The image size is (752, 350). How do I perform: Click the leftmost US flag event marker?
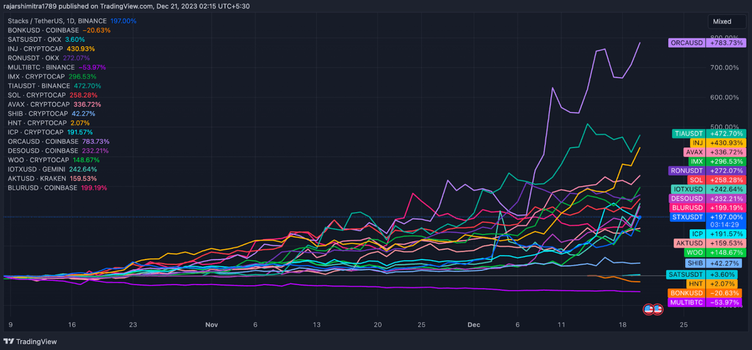(648, 309)
